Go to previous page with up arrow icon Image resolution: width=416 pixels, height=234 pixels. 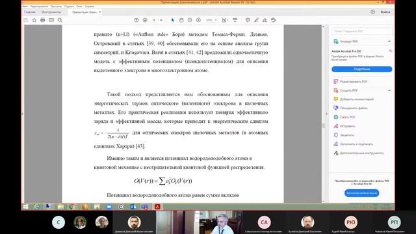click(136, 20)
